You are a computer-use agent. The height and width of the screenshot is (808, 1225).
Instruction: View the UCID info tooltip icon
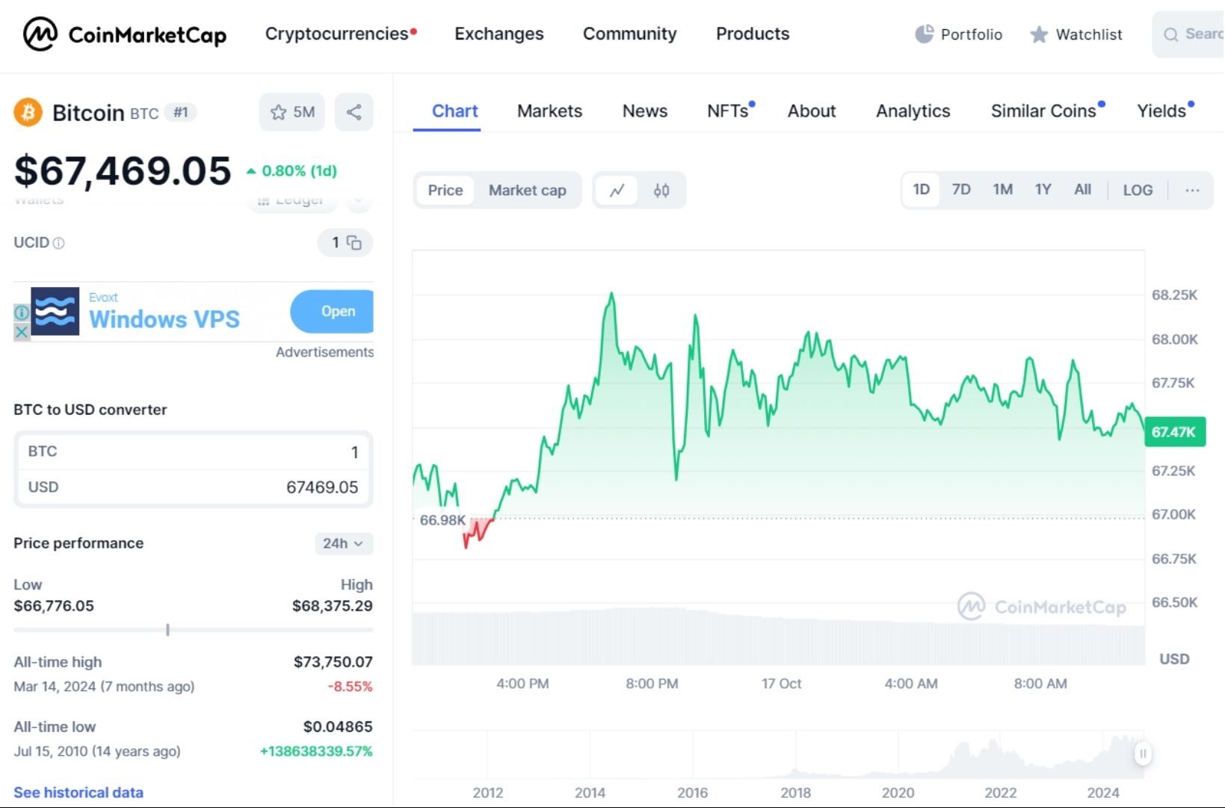(58, 244)
